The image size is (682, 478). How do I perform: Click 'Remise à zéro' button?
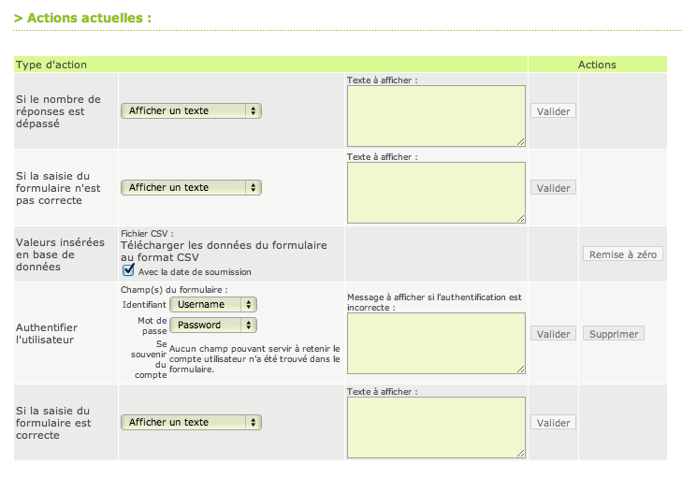click(x=623, y=253)
